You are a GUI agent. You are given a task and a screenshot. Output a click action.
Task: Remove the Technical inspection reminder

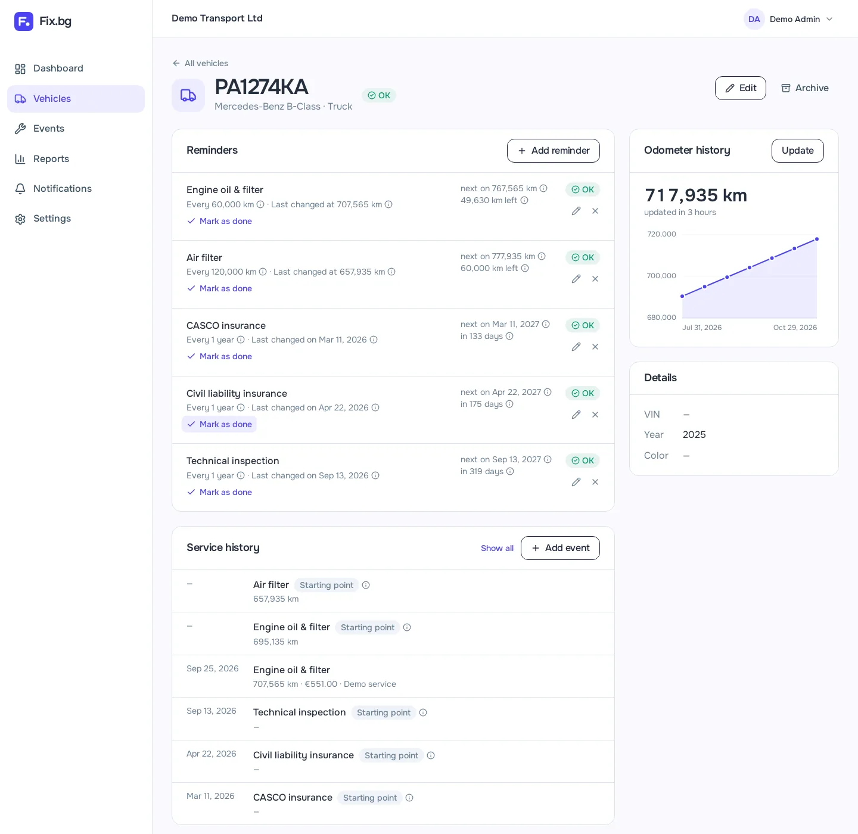[595, 482]
